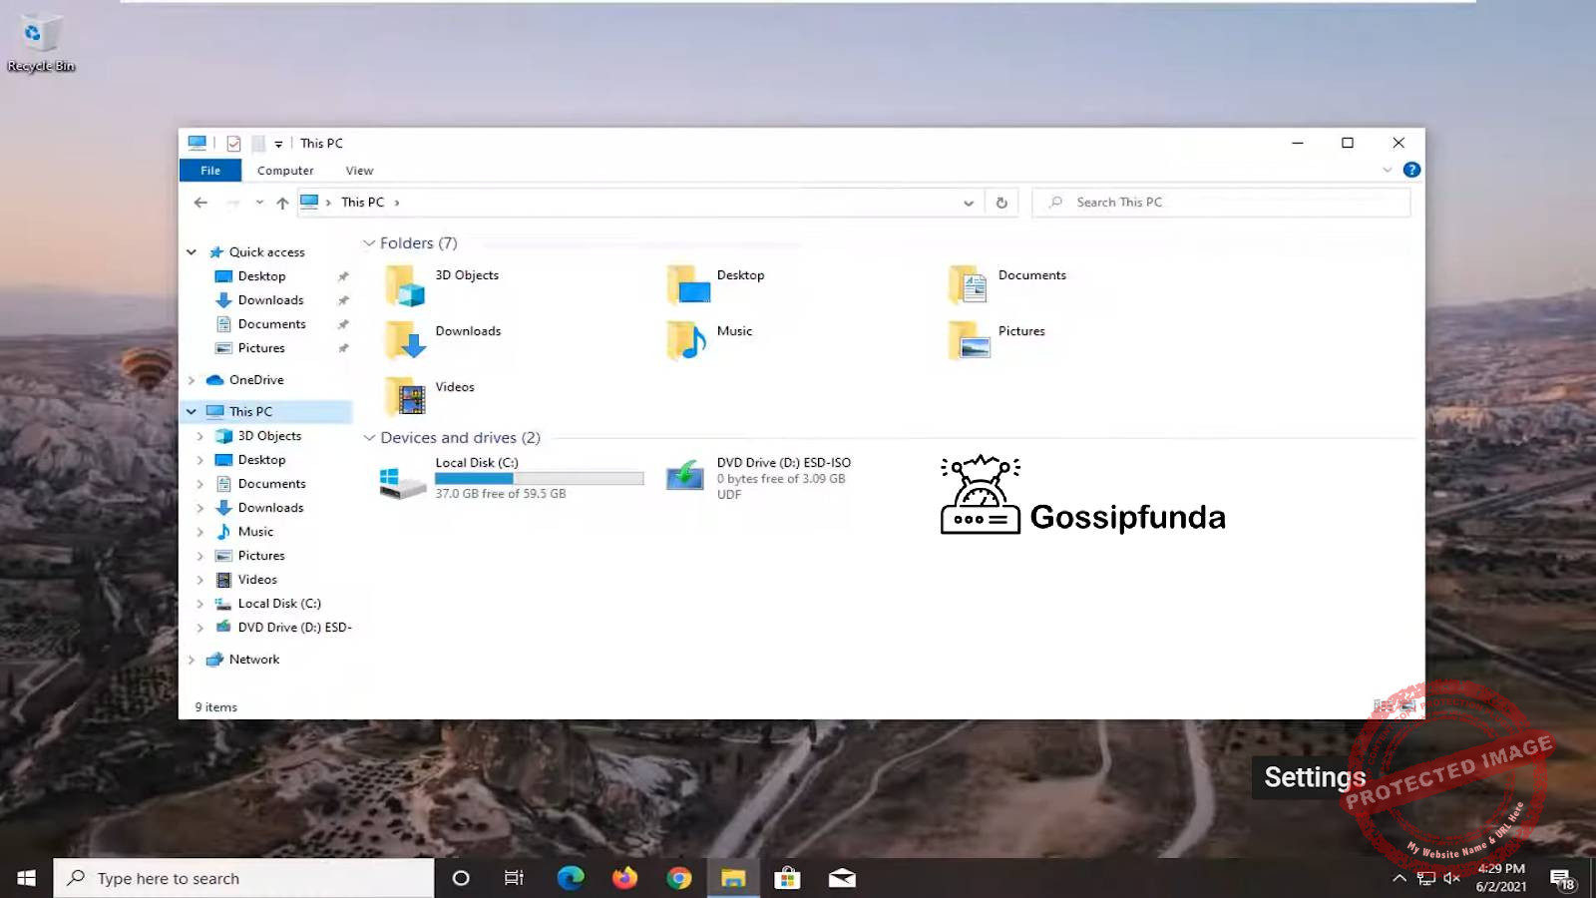This screenshot has height=898, width=1596.
Task: Expand the OneDrive tree item
Action: (192, 380)
